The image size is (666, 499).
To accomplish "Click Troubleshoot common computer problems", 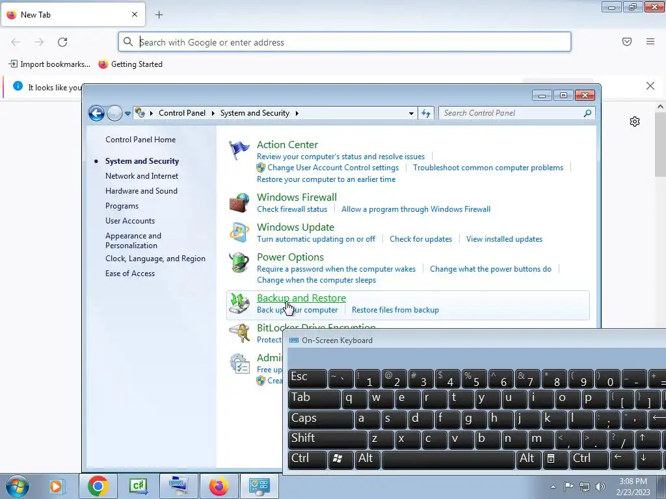I will 488,168.
